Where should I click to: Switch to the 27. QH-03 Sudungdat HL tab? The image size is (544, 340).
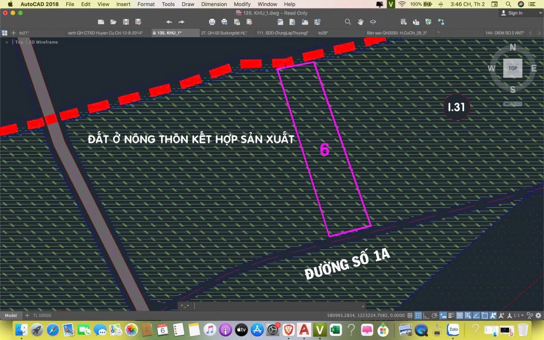click(x=224, y=33)
